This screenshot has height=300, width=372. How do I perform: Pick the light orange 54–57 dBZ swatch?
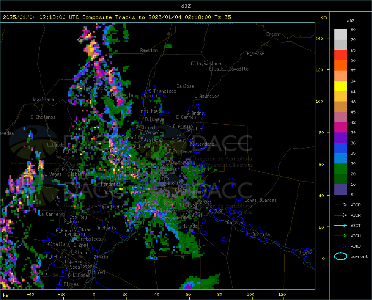point(341,76)
